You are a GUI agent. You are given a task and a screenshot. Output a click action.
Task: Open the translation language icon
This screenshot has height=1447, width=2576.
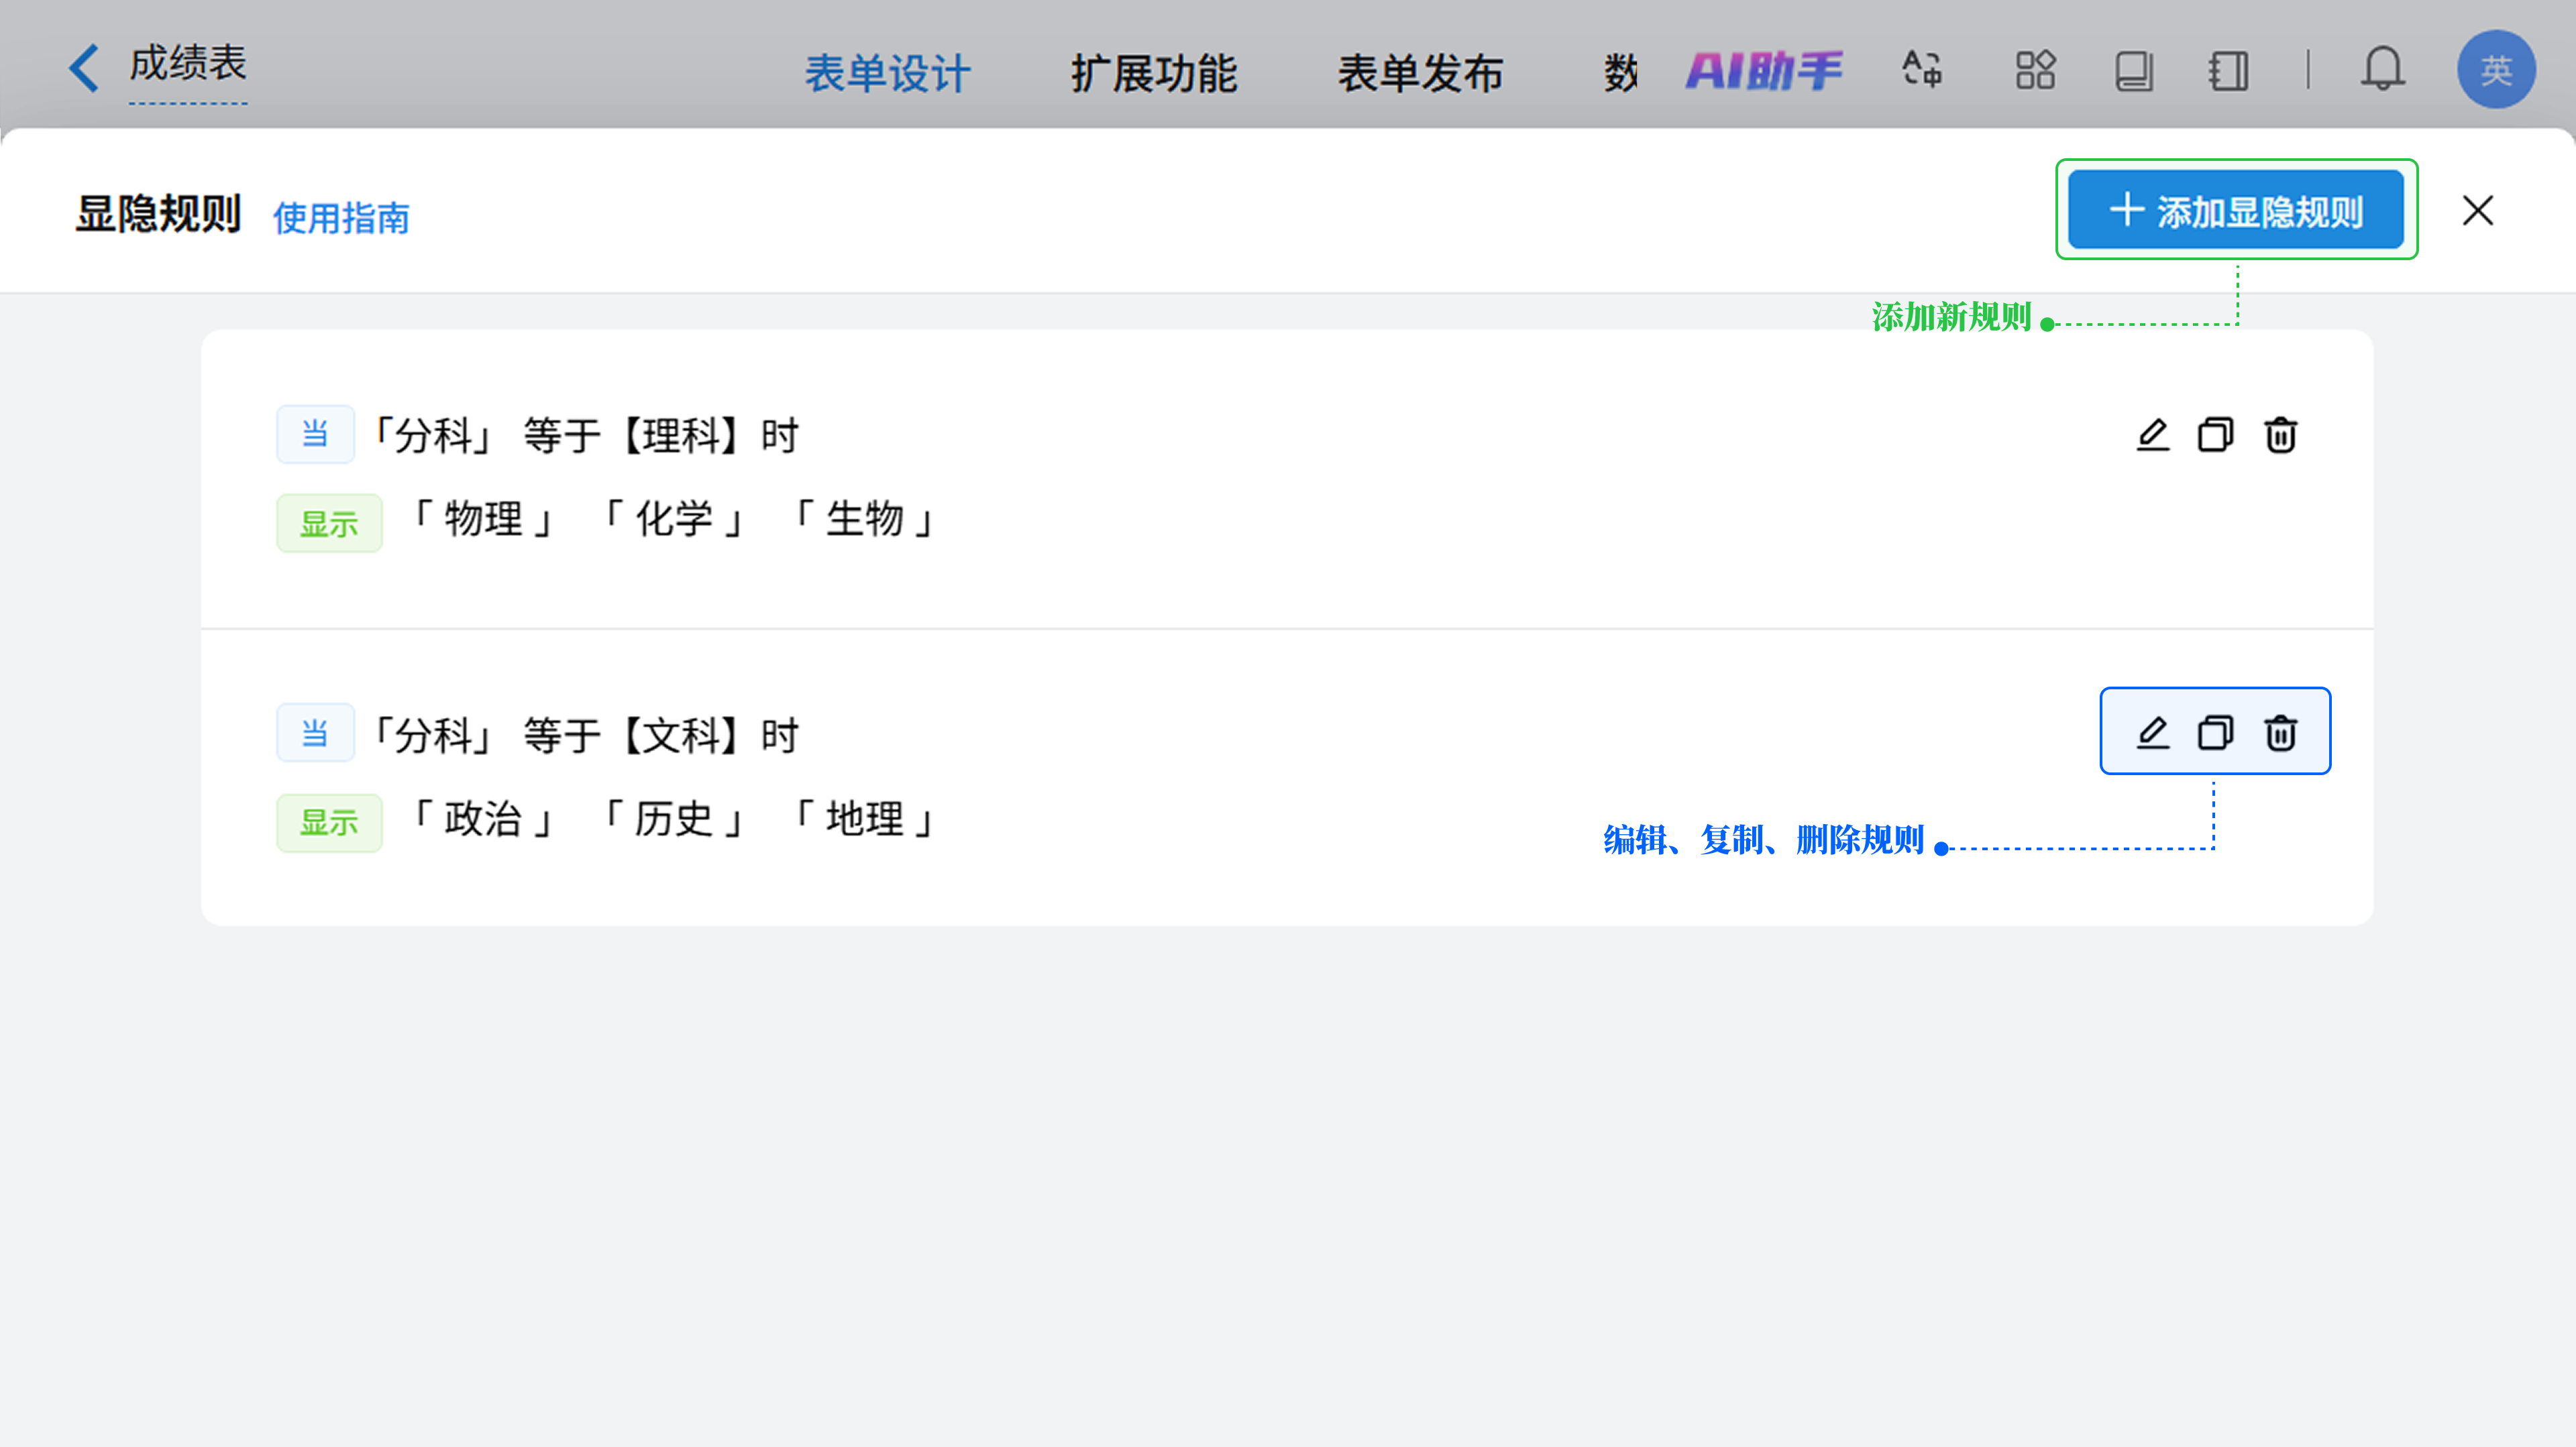pyautogui.click(x=1921, y=70)
